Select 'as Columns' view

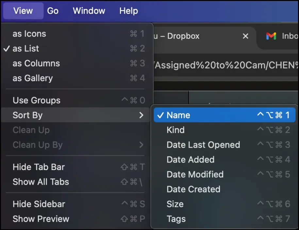(36, 63)
